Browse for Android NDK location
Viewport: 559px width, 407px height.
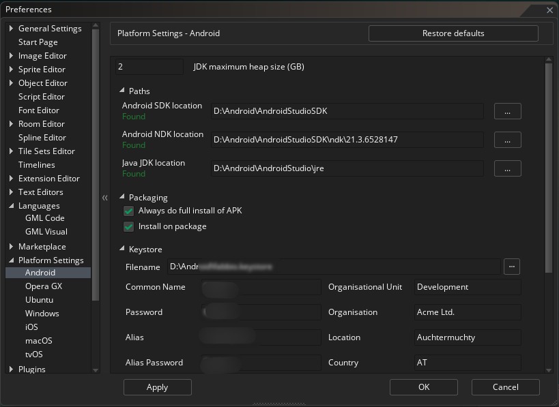(x=507, y=140)
